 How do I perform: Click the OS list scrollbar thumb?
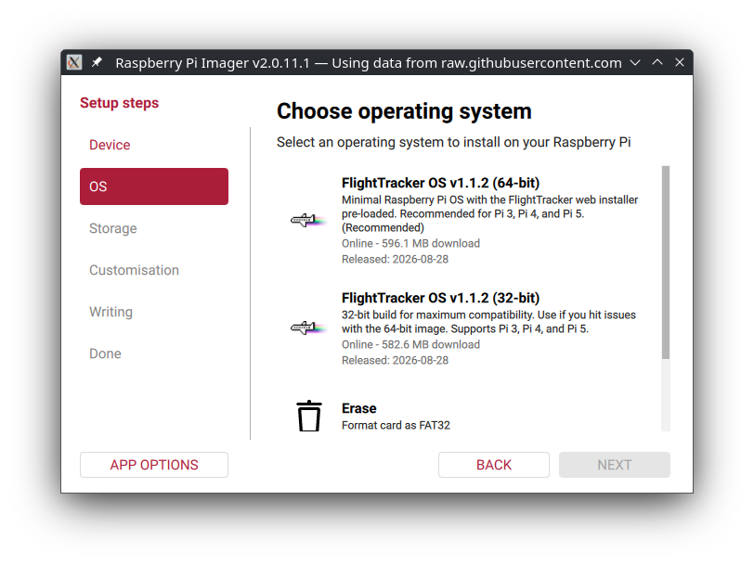click(666, 263)
